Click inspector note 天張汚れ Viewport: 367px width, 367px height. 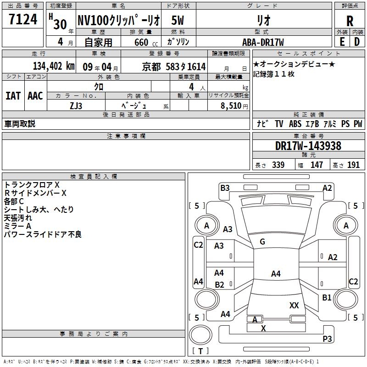[x=18, y=217]
